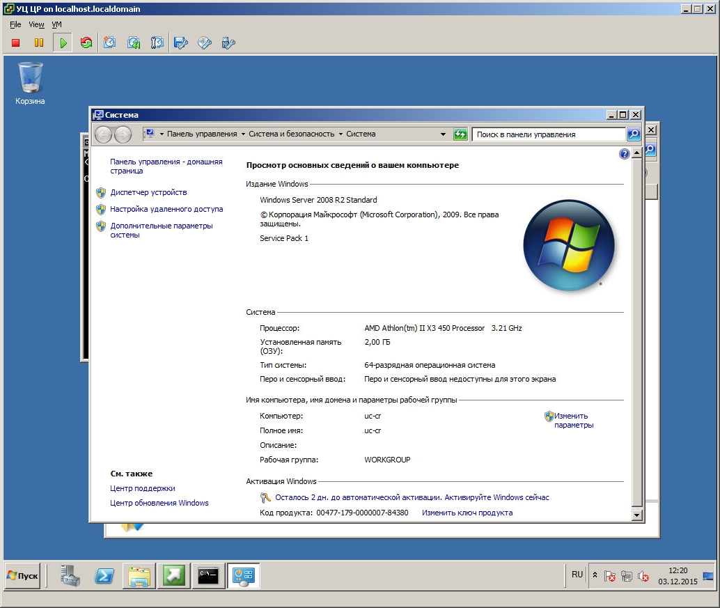
Task: Open the View menu
Action: tap(36, 24)
